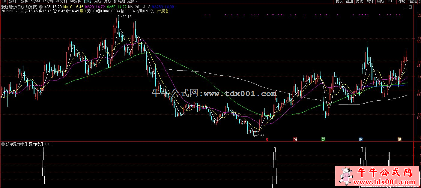Select the 15分钟 period tab
This screenshot has height=188, width=421.
(48, 1)
